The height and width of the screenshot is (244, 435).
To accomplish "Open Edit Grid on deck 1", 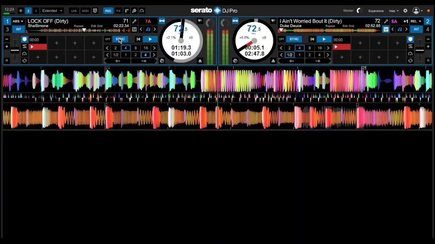I will [x=97, y=26].
